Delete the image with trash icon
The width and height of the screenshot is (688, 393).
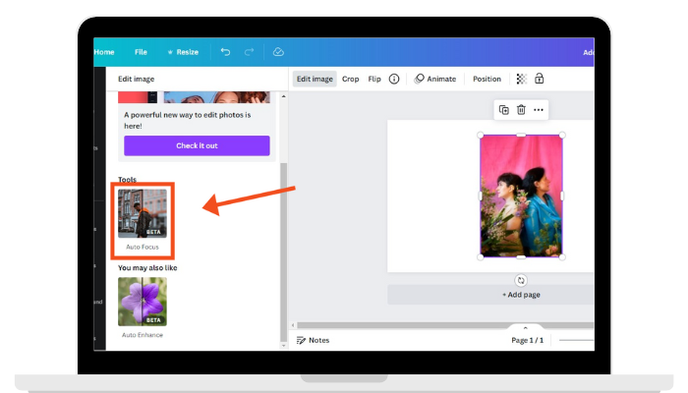521,110
